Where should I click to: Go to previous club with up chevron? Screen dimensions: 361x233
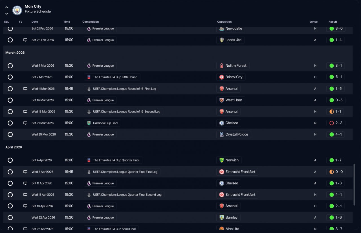(x=7, y=7)
